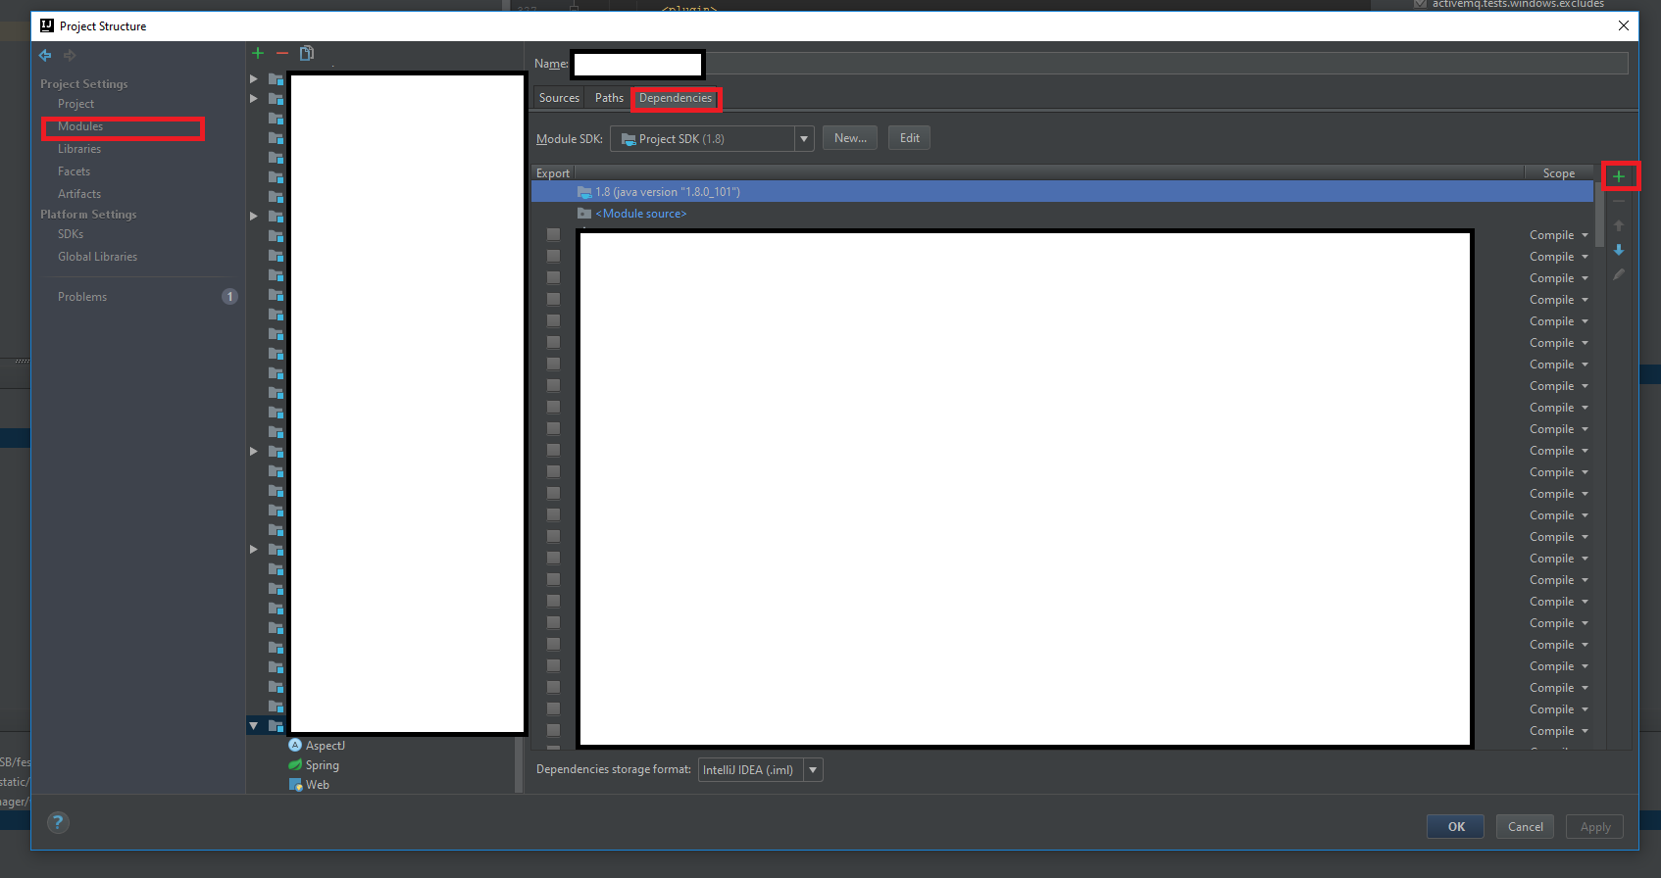
Task: Select Modules in the settings sidebar
Action: pyautogui.click(x=80, y=126)
